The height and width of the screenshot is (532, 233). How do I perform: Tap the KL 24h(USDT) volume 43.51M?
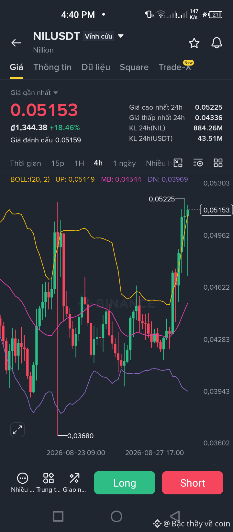click(x=210, y=139)
